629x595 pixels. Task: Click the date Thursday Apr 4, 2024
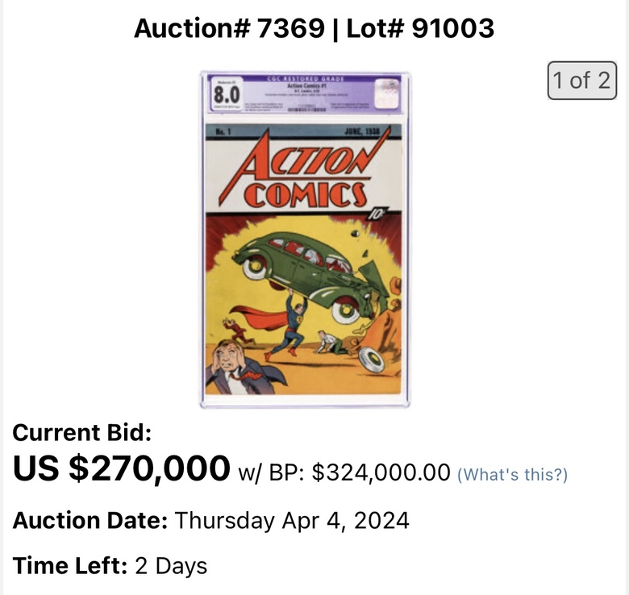[292, 521]
